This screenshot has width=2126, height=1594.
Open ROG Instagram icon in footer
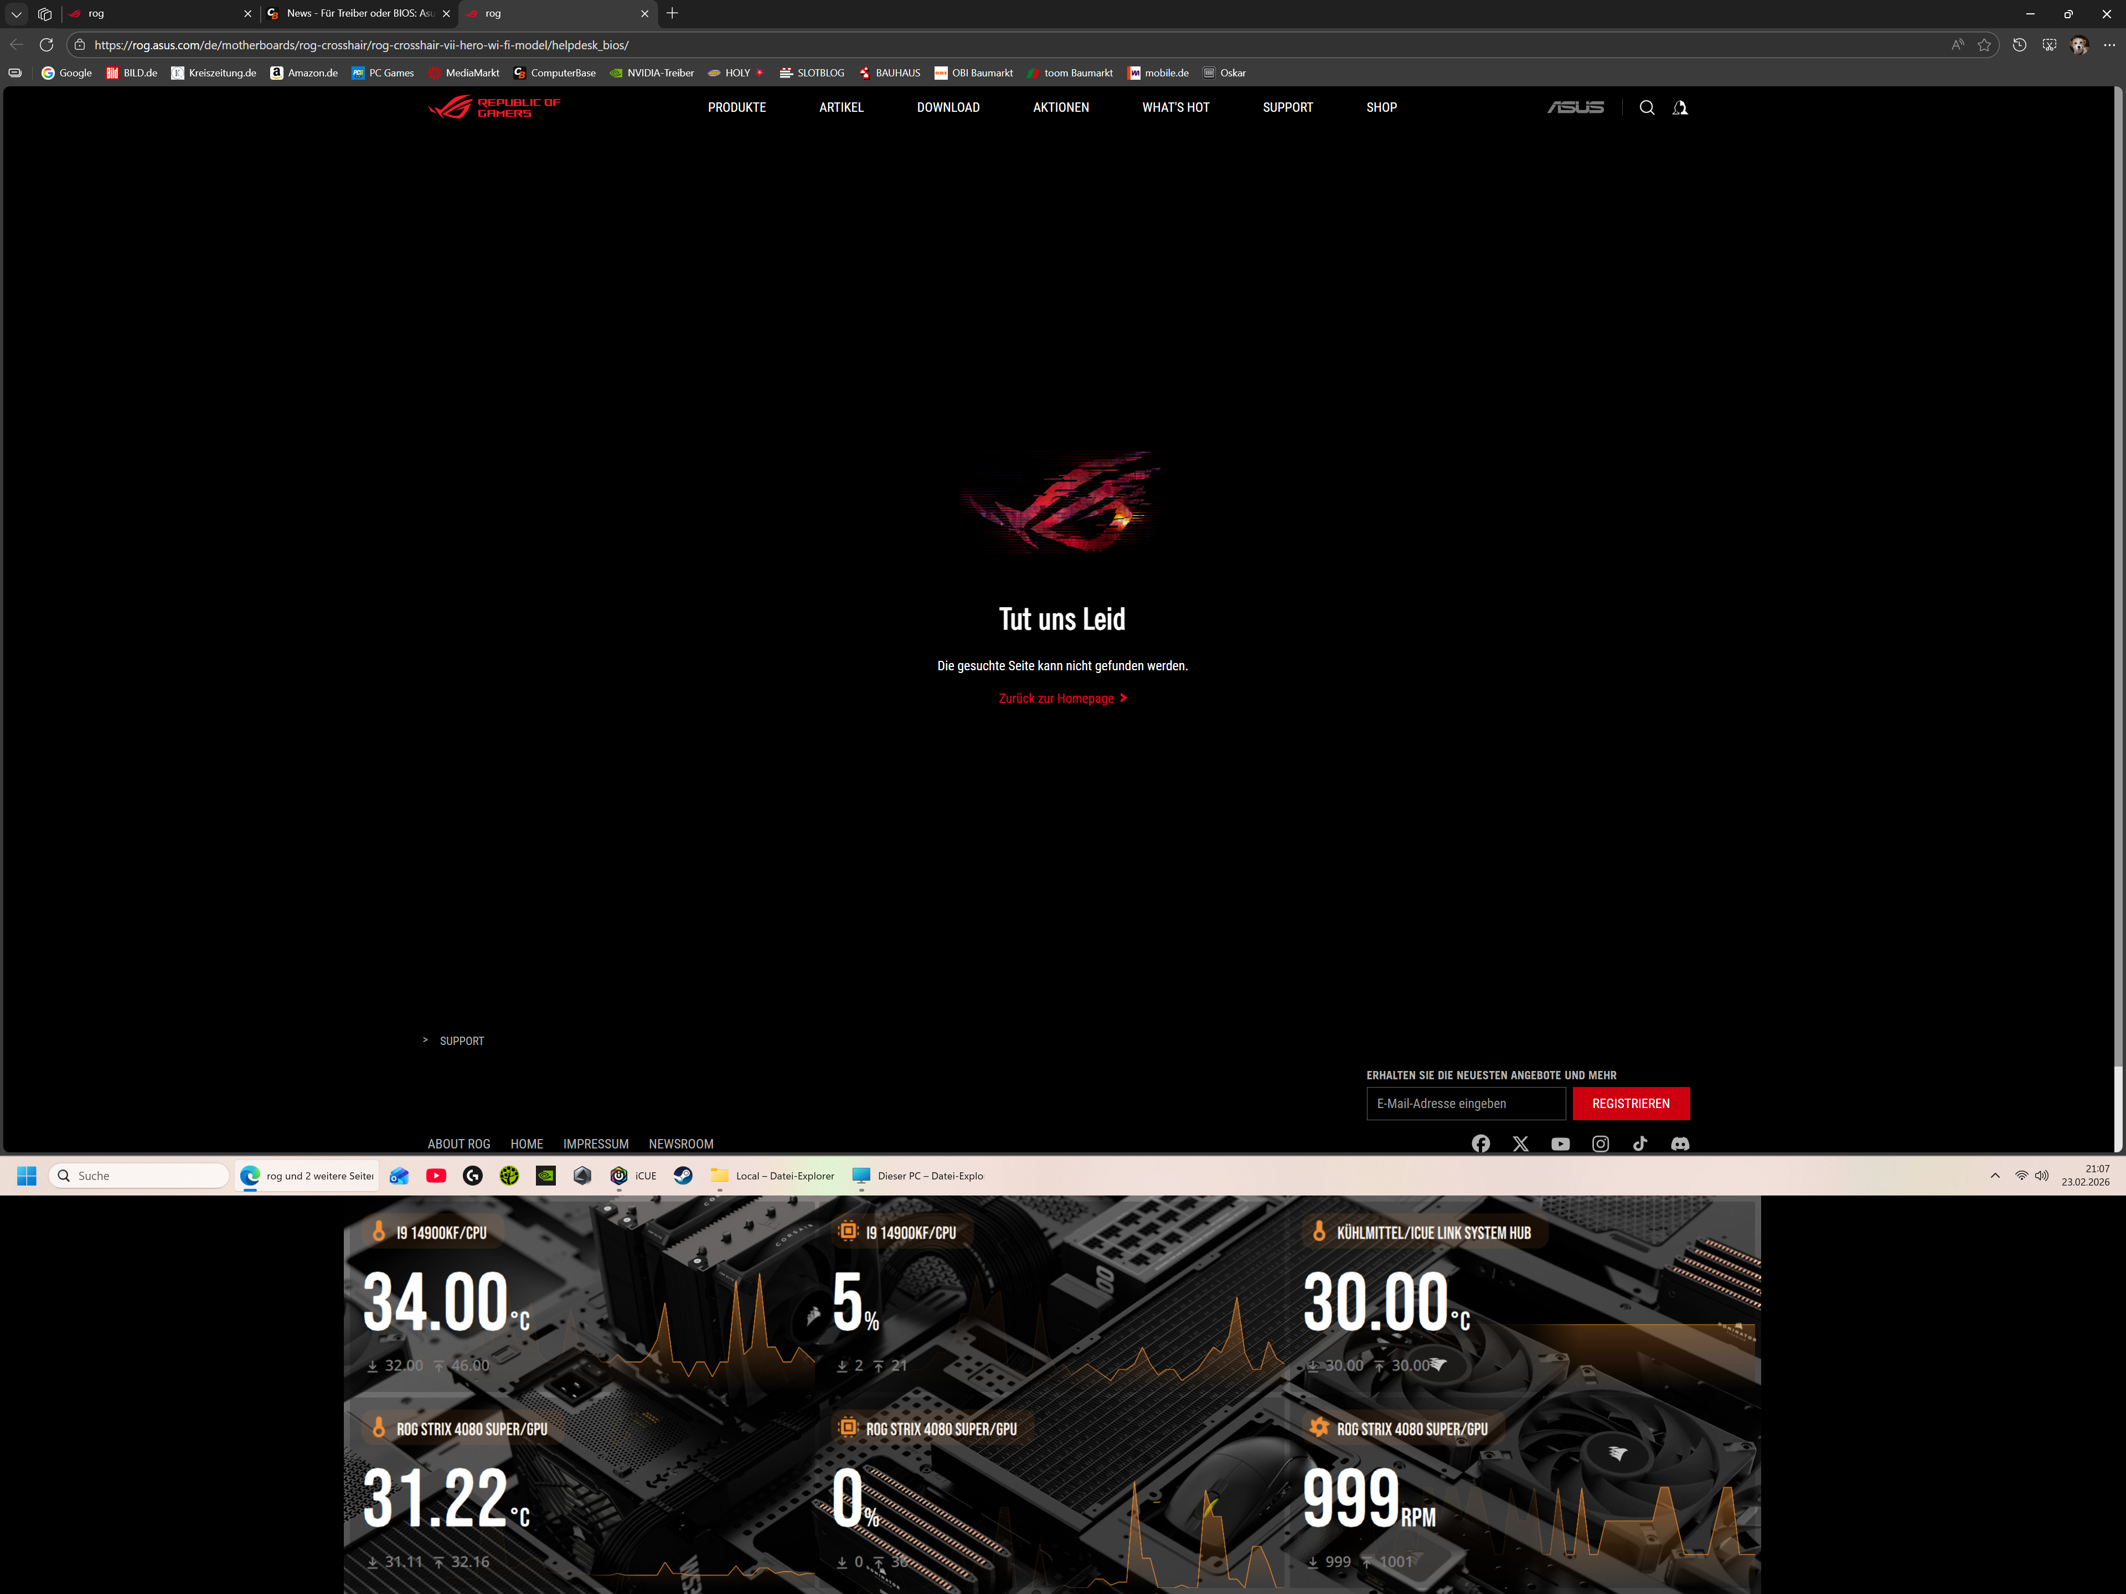(1600, 1143)
